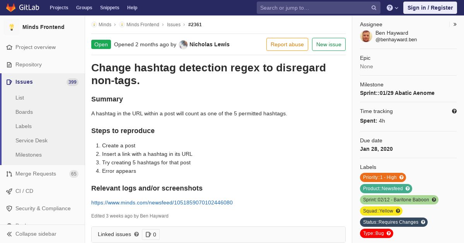Screen dimensions: 464x243
Task: Select the Issues List submenu
Action: click(20, 98)
